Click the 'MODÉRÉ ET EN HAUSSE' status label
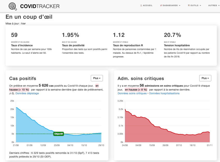220x162 pixels. (20, 42)
